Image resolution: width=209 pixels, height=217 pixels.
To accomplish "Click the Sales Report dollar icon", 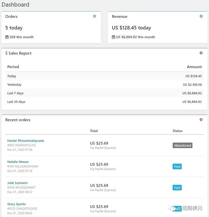I will pyautogui.click(x=7, y=53).
